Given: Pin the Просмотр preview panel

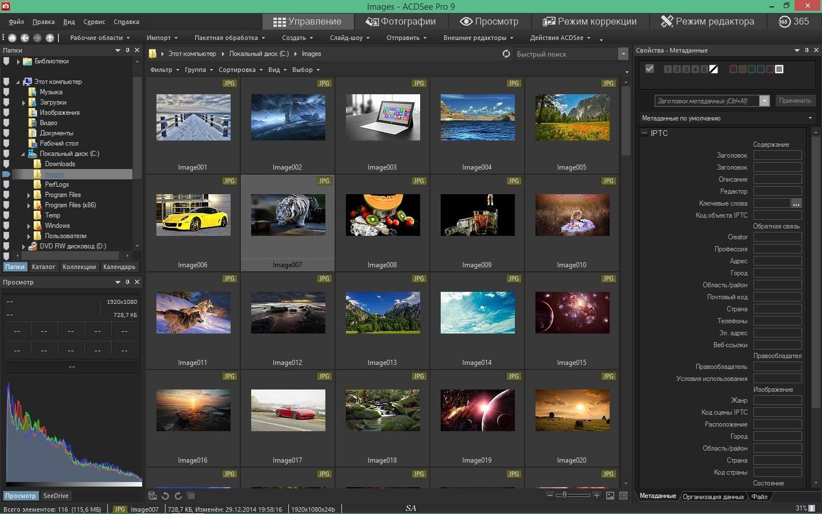Looking at the screenshot, I should point(128,282).
